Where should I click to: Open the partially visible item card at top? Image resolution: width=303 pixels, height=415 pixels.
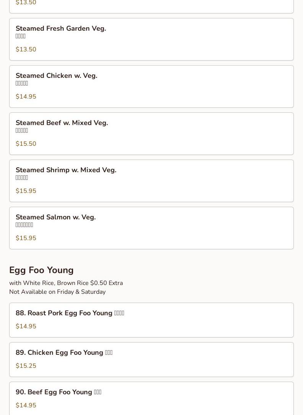[151, 6]
